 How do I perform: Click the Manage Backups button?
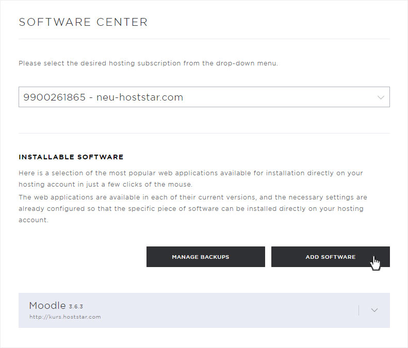[x=206, y=257]
